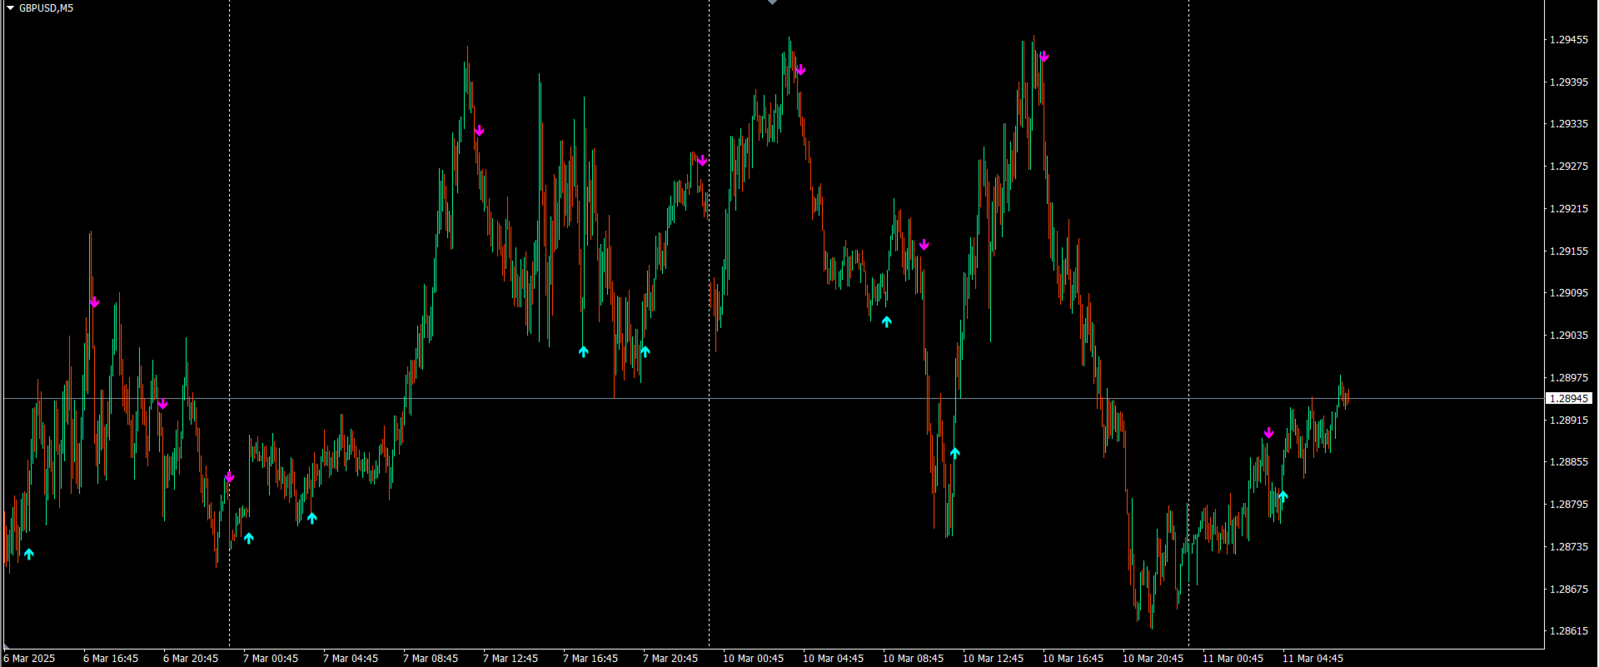Select the 11 Mar 00:45 time label
The height and width of the screenshot is (667, 1599).
[1233, 659]
